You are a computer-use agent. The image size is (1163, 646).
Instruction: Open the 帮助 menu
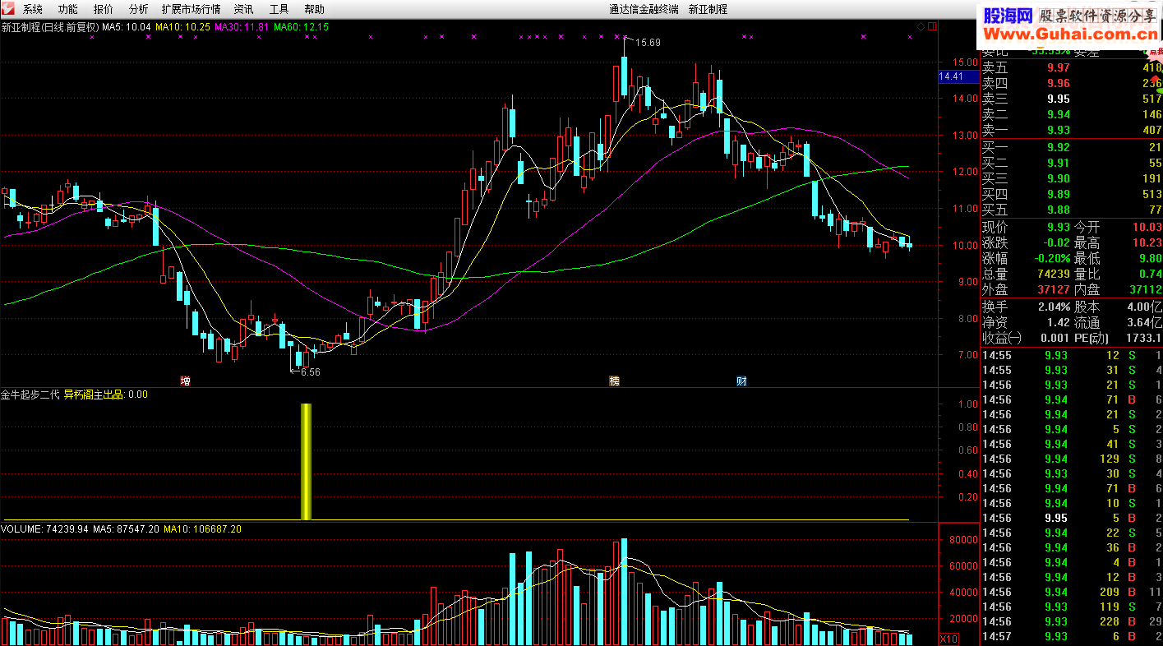coord(314,9)
